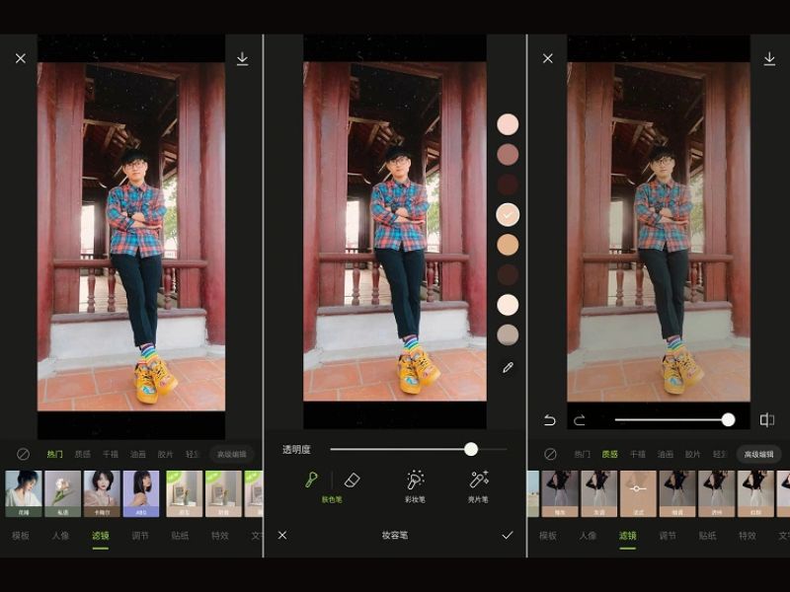Click the 透明度 opacity slider handle
This screenshot has width=790, height=592.
(x=471, y=450)
